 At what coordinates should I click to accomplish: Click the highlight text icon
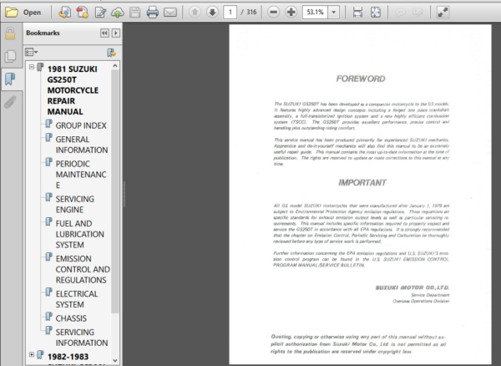[x=417, y=13]
